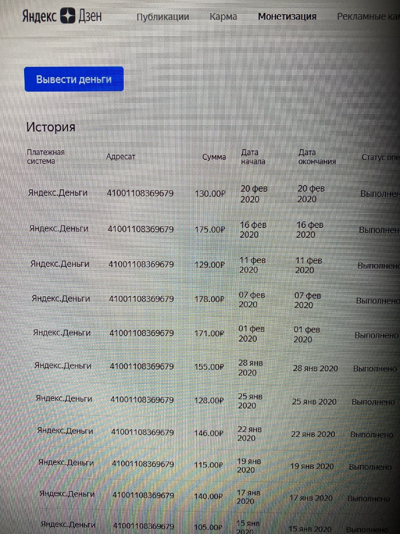
Task: Click Выполнено status in the 28 янв row
Action: (375, 369)
